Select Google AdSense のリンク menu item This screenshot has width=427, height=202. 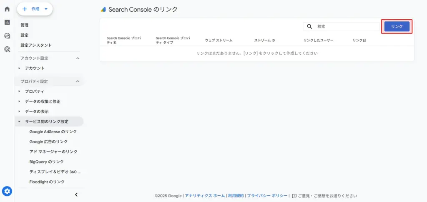click(53, 131)
